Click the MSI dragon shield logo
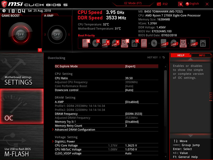This screenshot has width=213, height=160. (x=4, y=4)
